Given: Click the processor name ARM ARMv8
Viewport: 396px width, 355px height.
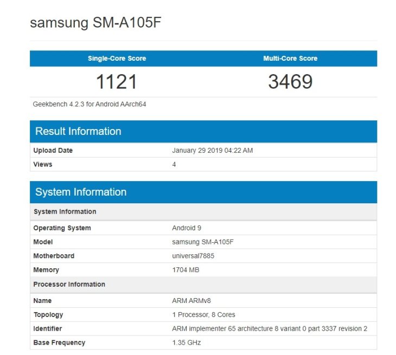Looking at the screenshot, I should point(191,301).
